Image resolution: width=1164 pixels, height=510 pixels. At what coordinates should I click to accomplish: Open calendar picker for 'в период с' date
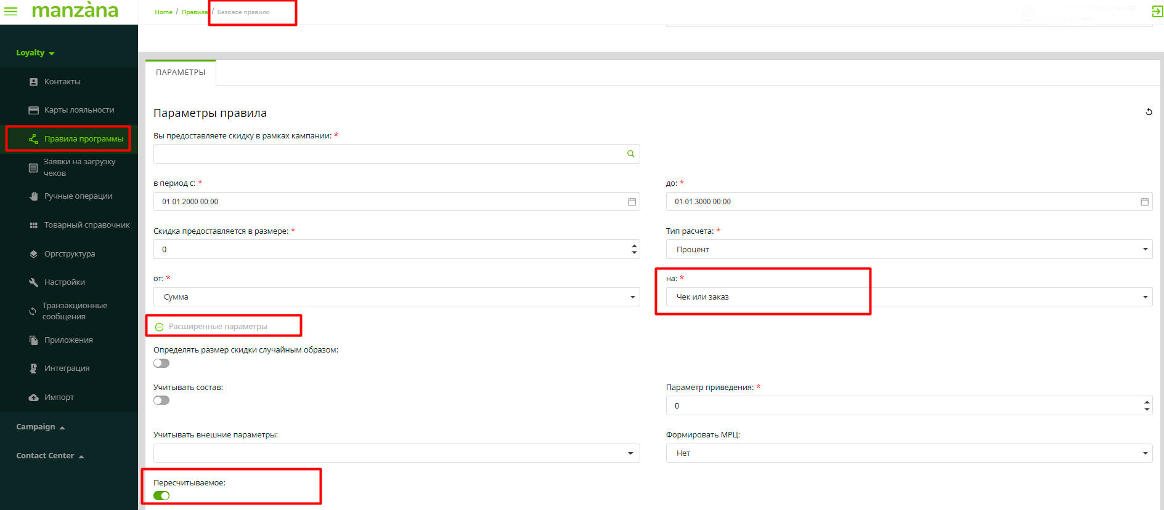coord(632,202)
